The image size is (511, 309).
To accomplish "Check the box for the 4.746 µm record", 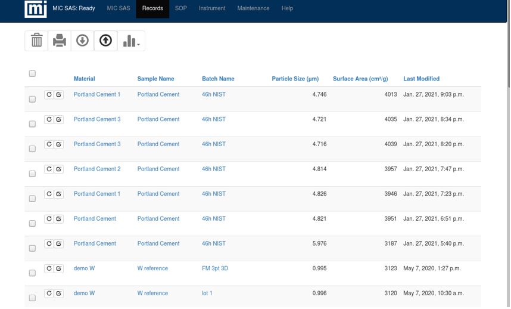I will [x=32, y=99].
